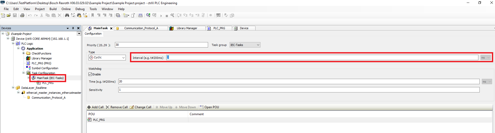The height and width of the screenshot is (133, 495).
Task: Select Symbol Configuration in the device tree
Action: [45, 68]
